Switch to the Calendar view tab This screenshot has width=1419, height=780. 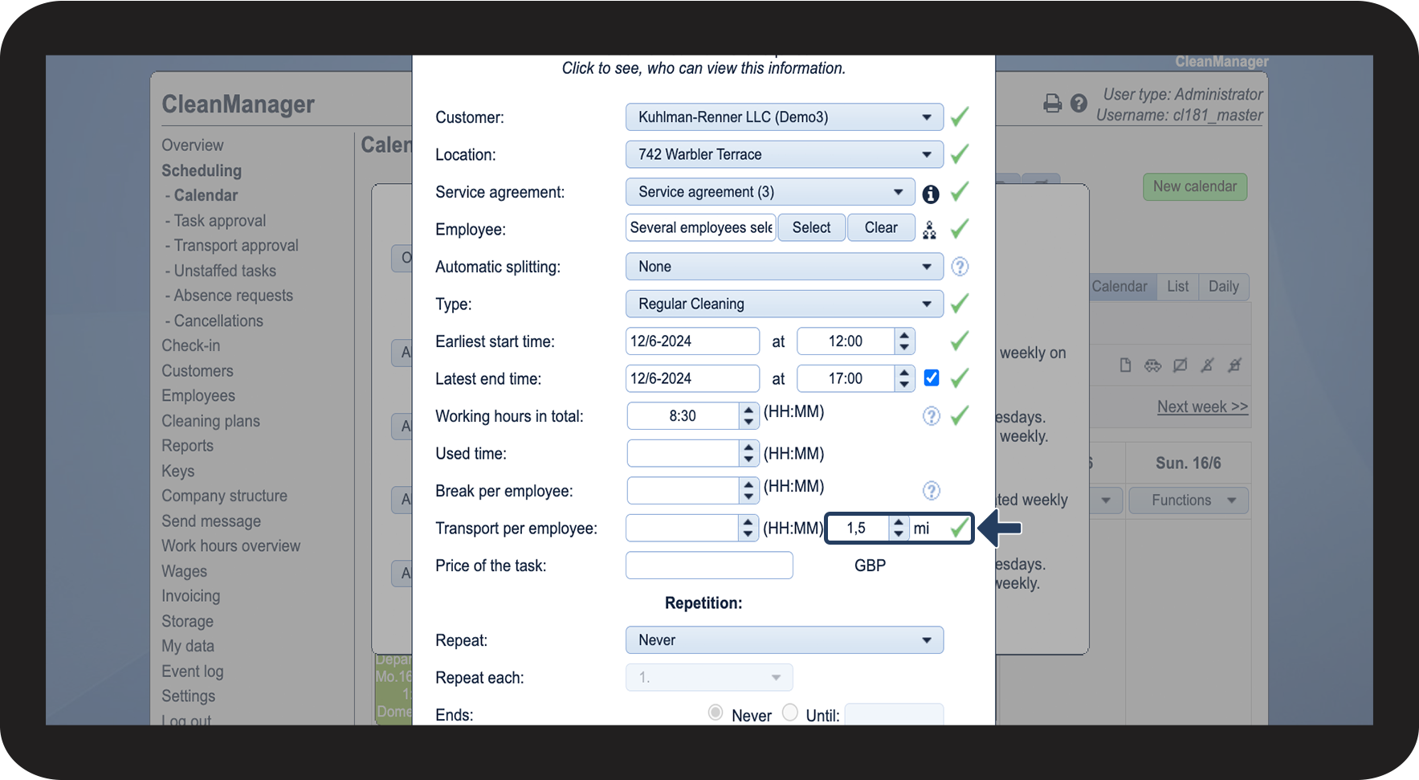1119,287
